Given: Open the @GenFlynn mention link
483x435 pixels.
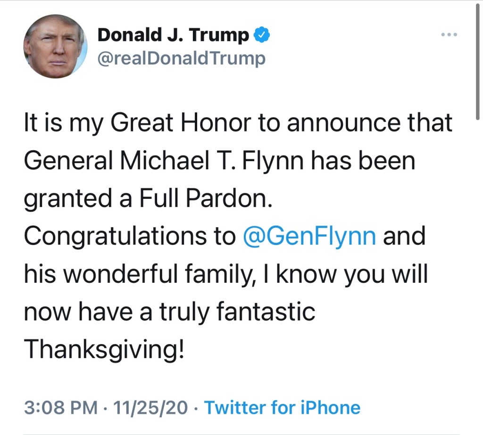Looking at the screenshot, I should tap(309, 236).
